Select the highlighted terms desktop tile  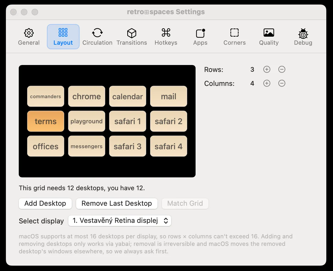coord(46,121)
